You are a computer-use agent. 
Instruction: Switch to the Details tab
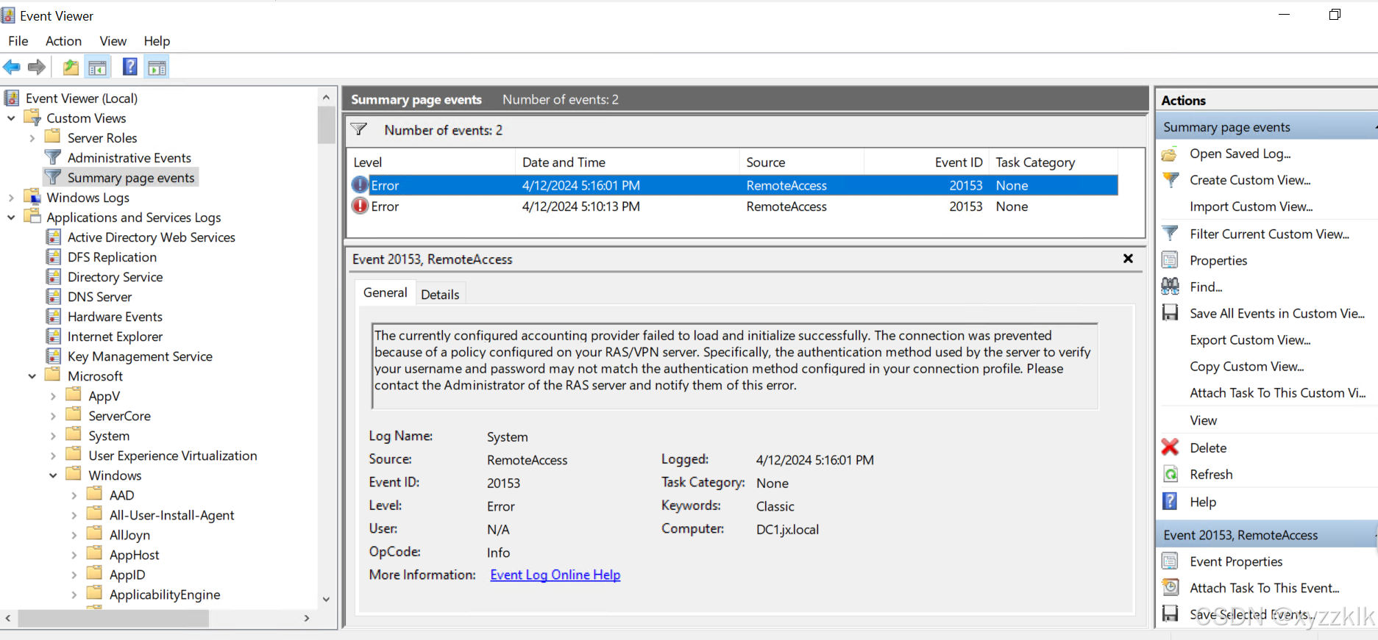[x=440, y=294]
